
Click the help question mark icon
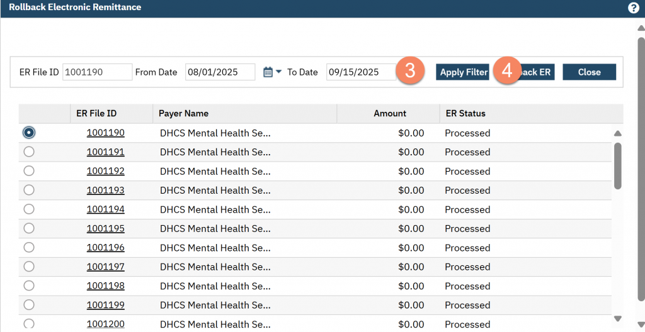click(x=633, y=8)
